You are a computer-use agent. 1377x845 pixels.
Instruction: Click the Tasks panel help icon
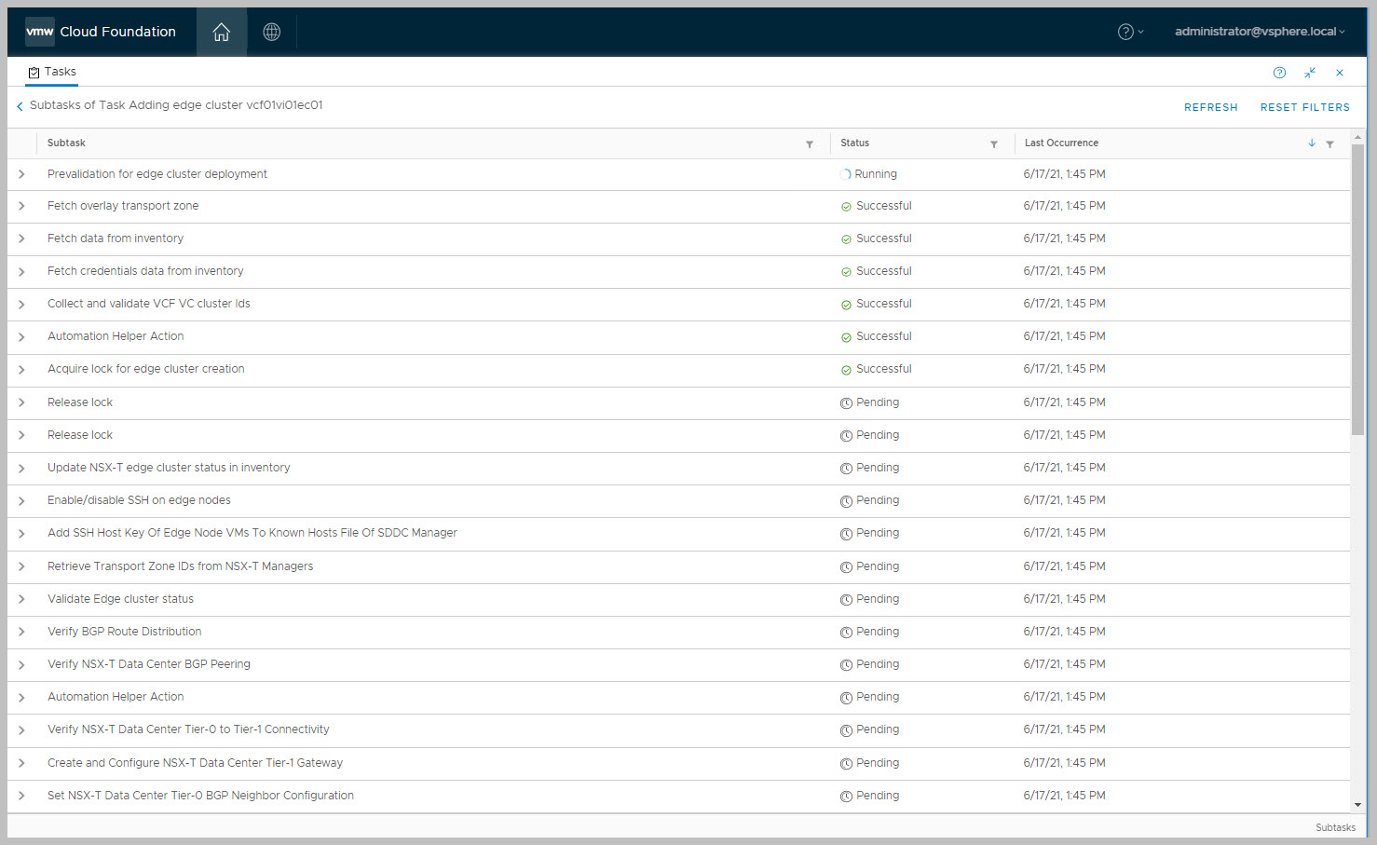[x=1279, y=73]
